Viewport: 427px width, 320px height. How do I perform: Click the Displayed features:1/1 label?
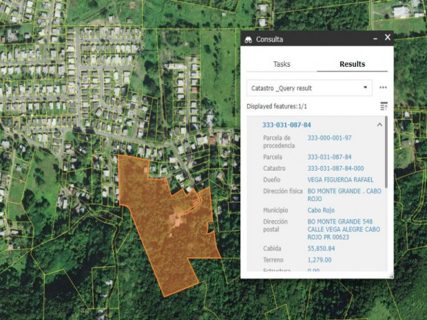[x=277, y=107]
